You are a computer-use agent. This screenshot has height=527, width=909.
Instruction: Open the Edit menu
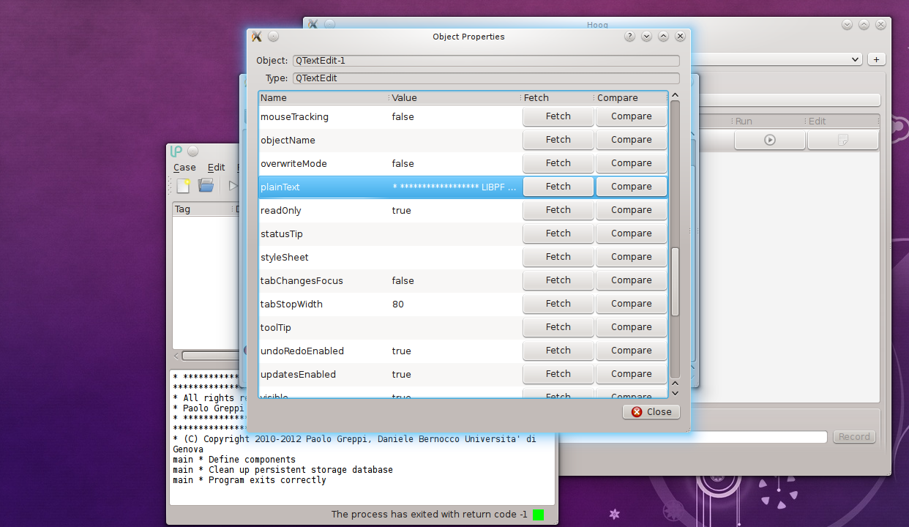(216, 168)
